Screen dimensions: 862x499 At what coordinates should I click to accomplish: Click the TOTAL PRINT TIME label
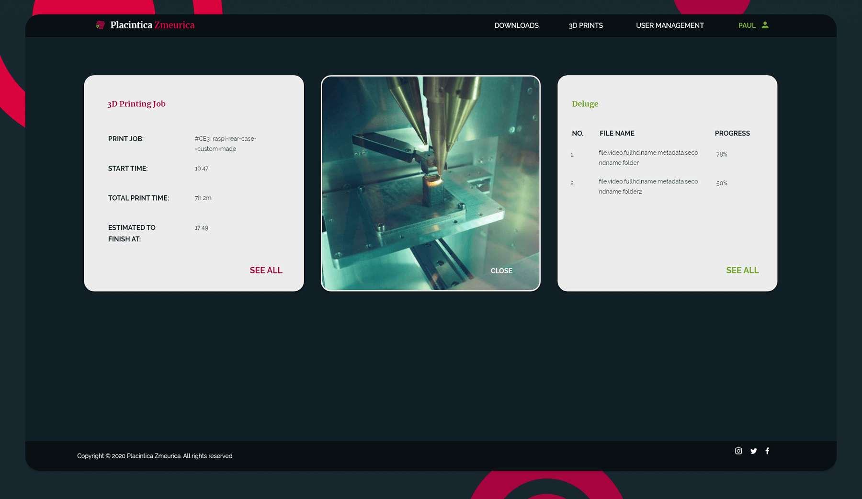[138, 198]
